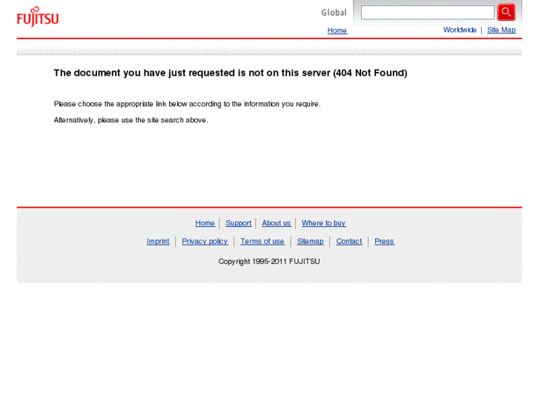539x404 pixels.
Task: View the Privacy policy link
Action: tap(205, 242)
